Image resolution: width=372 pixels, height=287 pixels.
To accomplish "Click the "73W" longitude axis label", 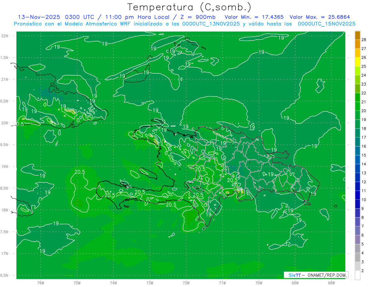I will (x=150, y=283).
